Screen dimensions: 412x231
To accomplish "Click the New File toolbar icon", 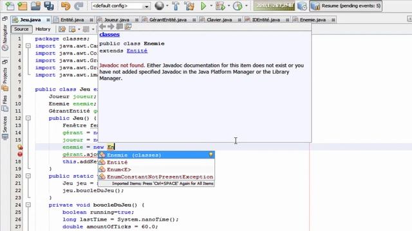I will tap(10, 6).
